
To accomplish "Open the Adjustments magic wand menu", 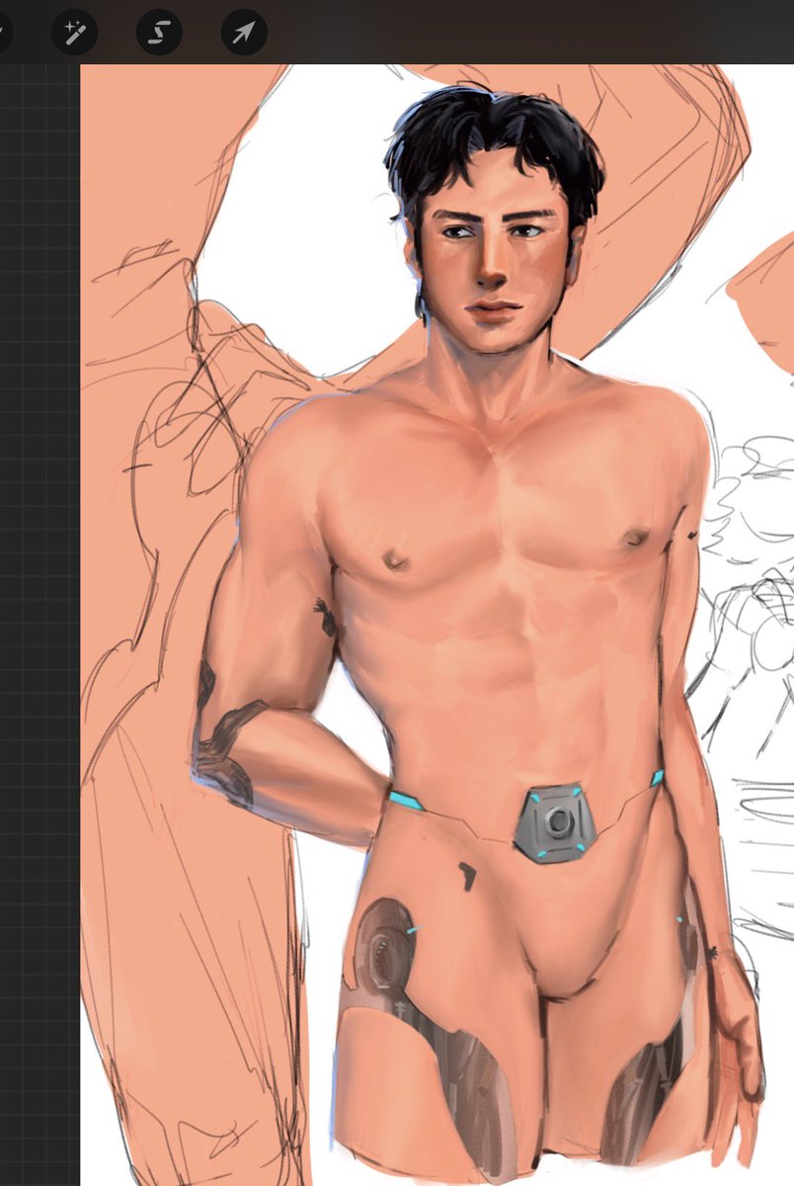I will click(75, 31).
